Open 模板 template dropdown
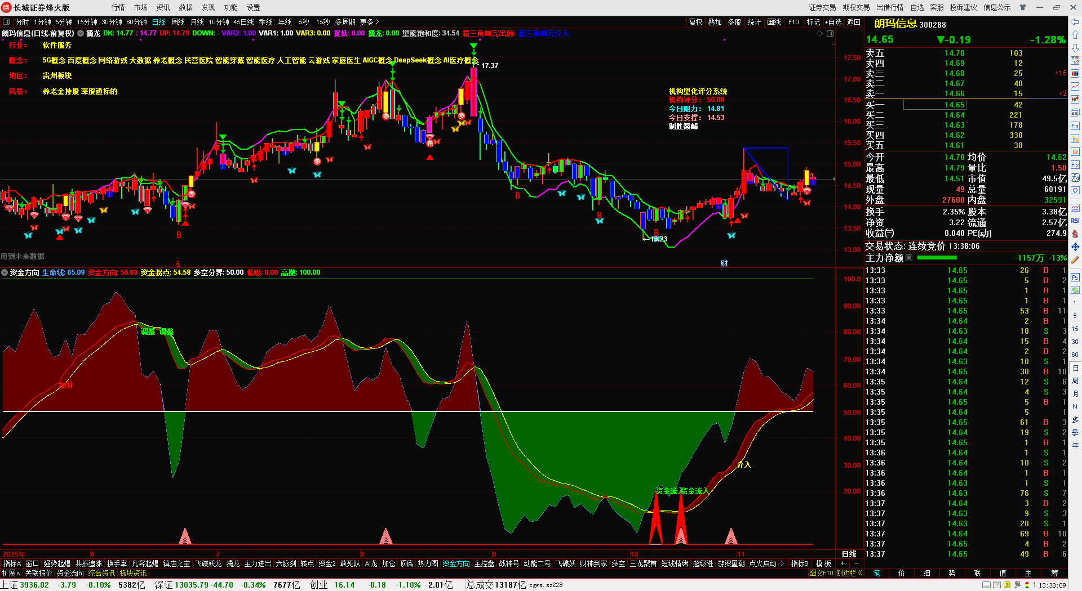1082x591 pixels. click(x=823, y=563)
